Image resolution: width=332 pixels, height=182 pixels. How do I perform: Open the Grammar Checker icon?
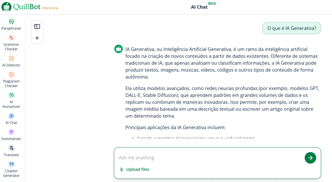tap(12, 38)
